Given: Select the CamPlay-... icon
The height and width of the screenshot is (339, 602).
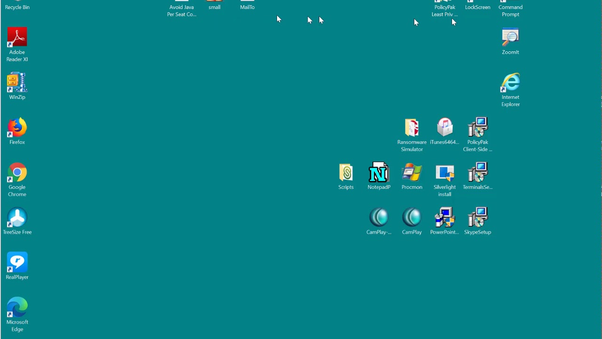Looking at the screenshot, I should click(x=379, y=218).
